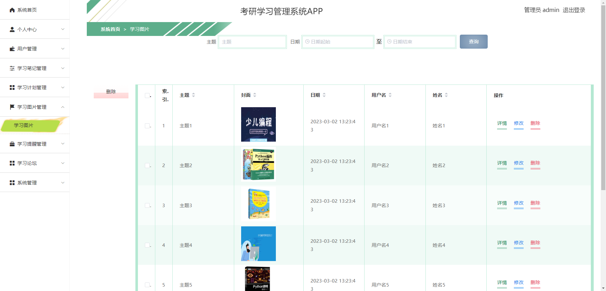Click clock icon in 日期起始 field
This screenshot has height=291, width=606.
pyautogui.click(x=307, y=42)
